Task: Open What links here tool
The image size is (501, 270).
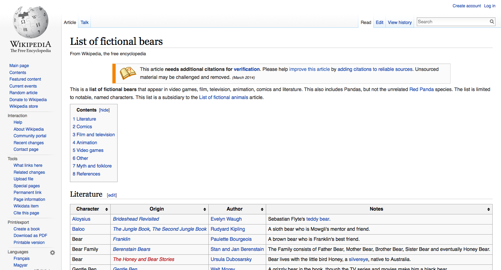Action: pyautogui.click(x=28, y=165)
